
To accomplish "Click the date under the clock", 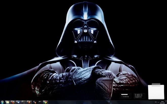I will tap(162, 103).
